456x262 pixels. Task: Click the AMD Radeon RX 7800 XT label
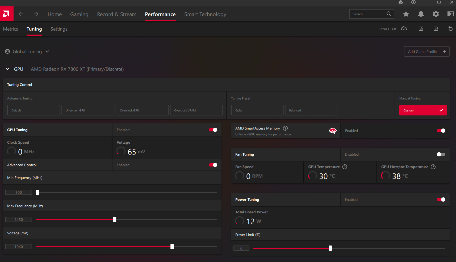tap(77, 69)
